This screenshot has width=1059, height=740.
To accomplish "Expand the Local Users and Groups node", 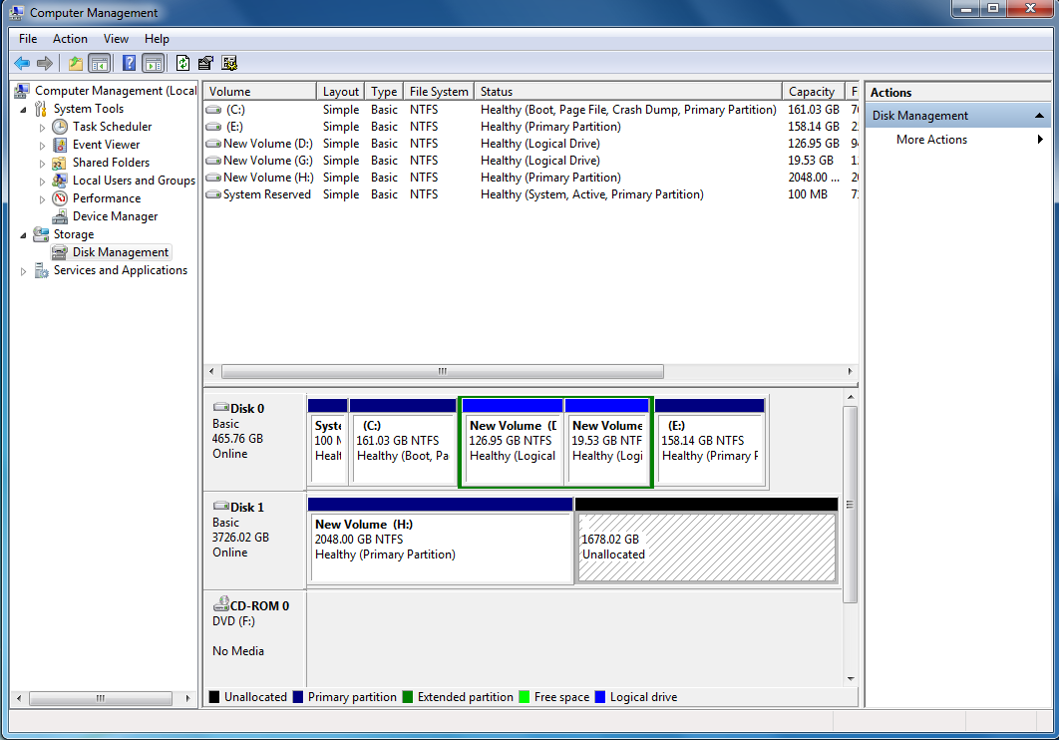I will [42, 181].
